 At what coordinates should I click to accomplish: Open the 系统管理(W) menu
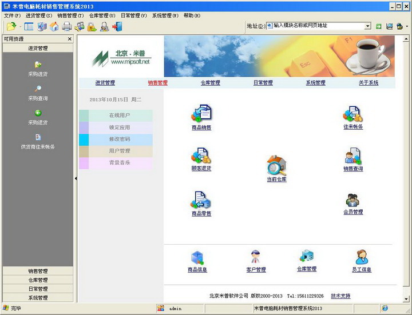click(x=165, y=15)
